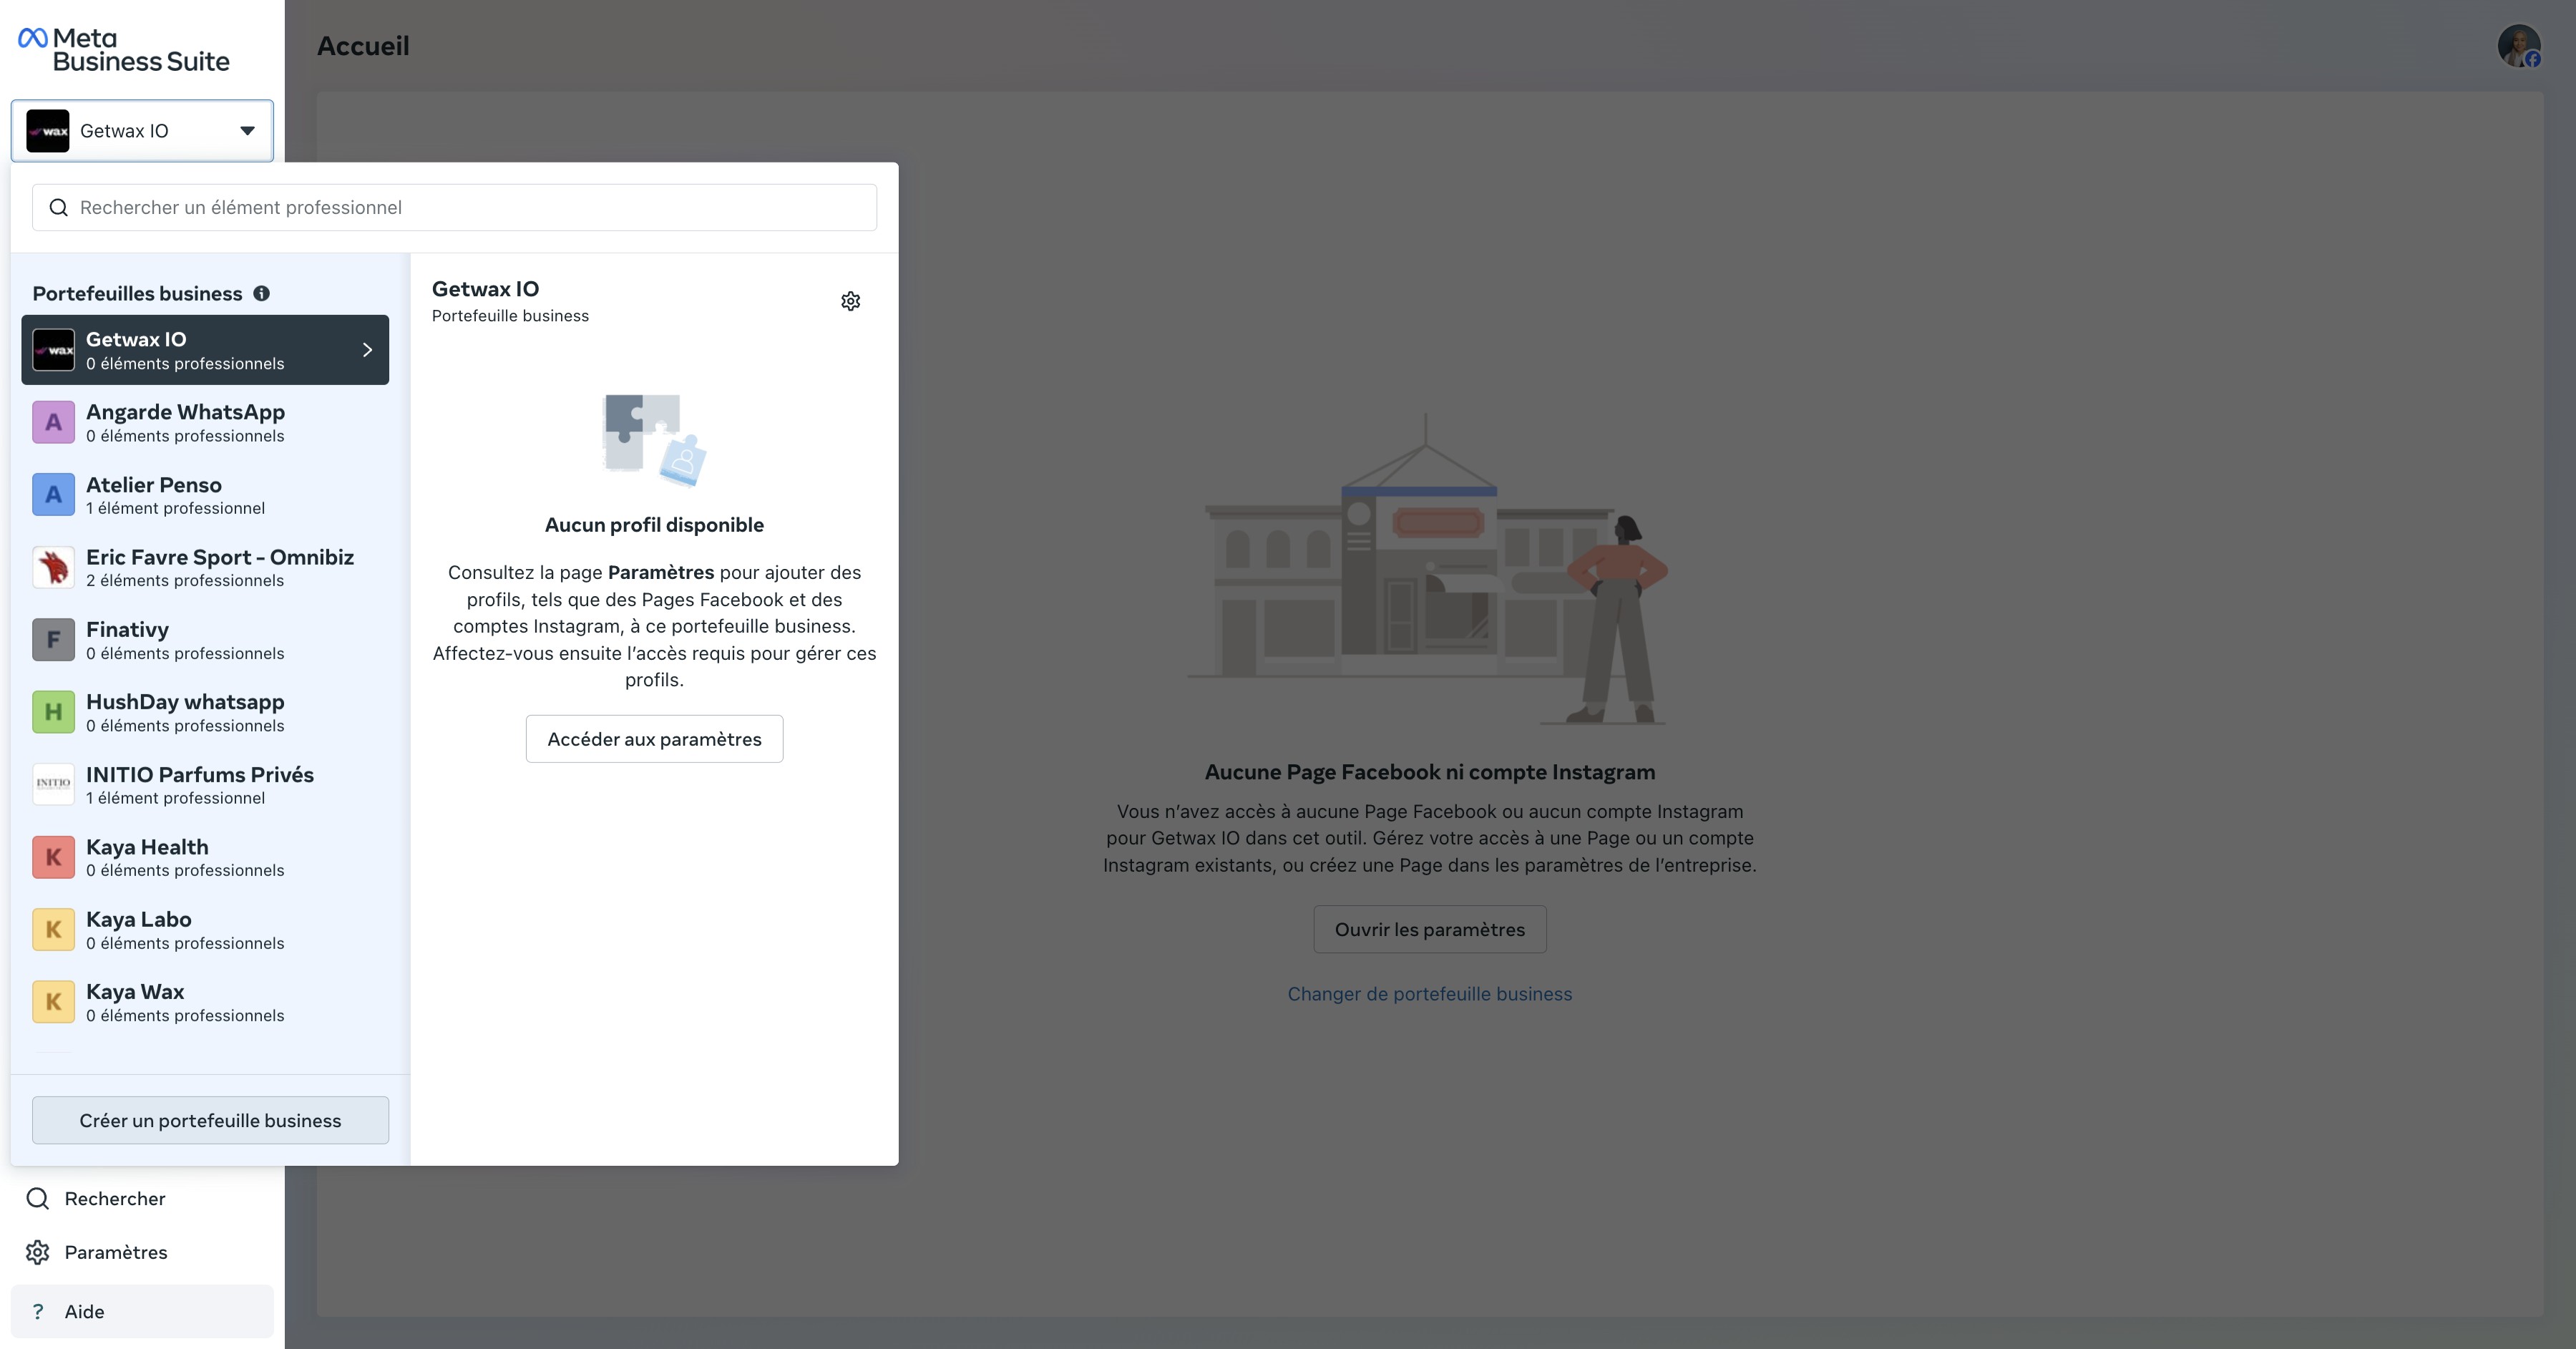
Task: Open Aide in the sidebar
Action: point(142,1311)
